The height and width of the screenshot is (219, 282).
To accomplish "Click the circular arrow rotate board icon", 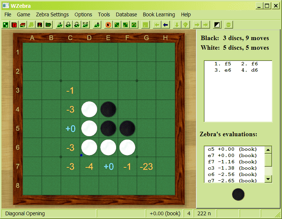I will point(134,25).
